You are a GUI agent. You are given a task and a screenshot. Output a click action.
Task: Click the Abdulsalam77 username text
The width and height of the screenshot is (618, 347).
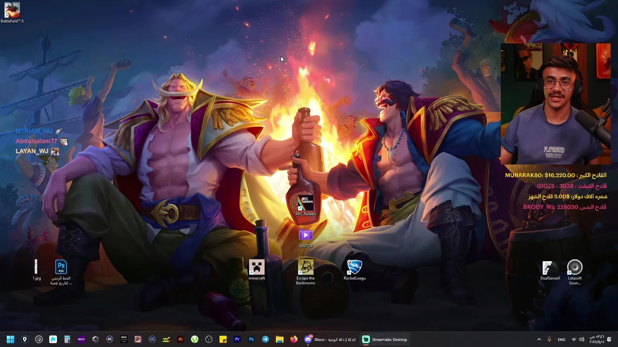(x=37, y=141)
